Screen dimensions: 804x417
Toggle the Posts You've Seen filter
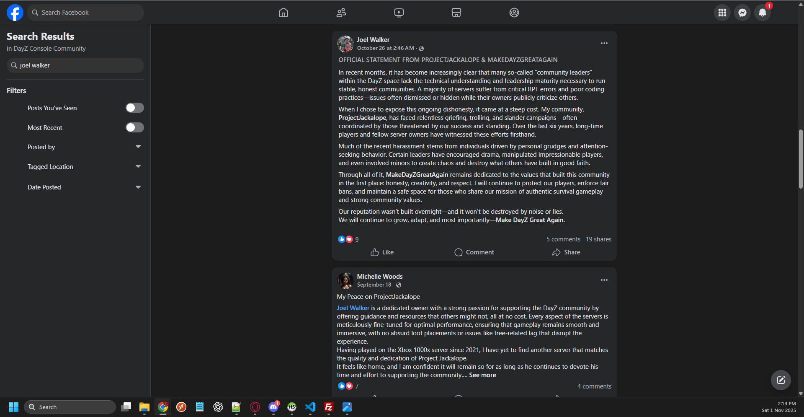(135, 108)
